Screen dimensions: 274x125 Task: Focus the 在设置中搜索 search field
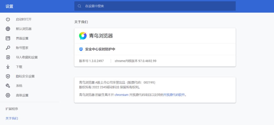click(x=155, y=6)
